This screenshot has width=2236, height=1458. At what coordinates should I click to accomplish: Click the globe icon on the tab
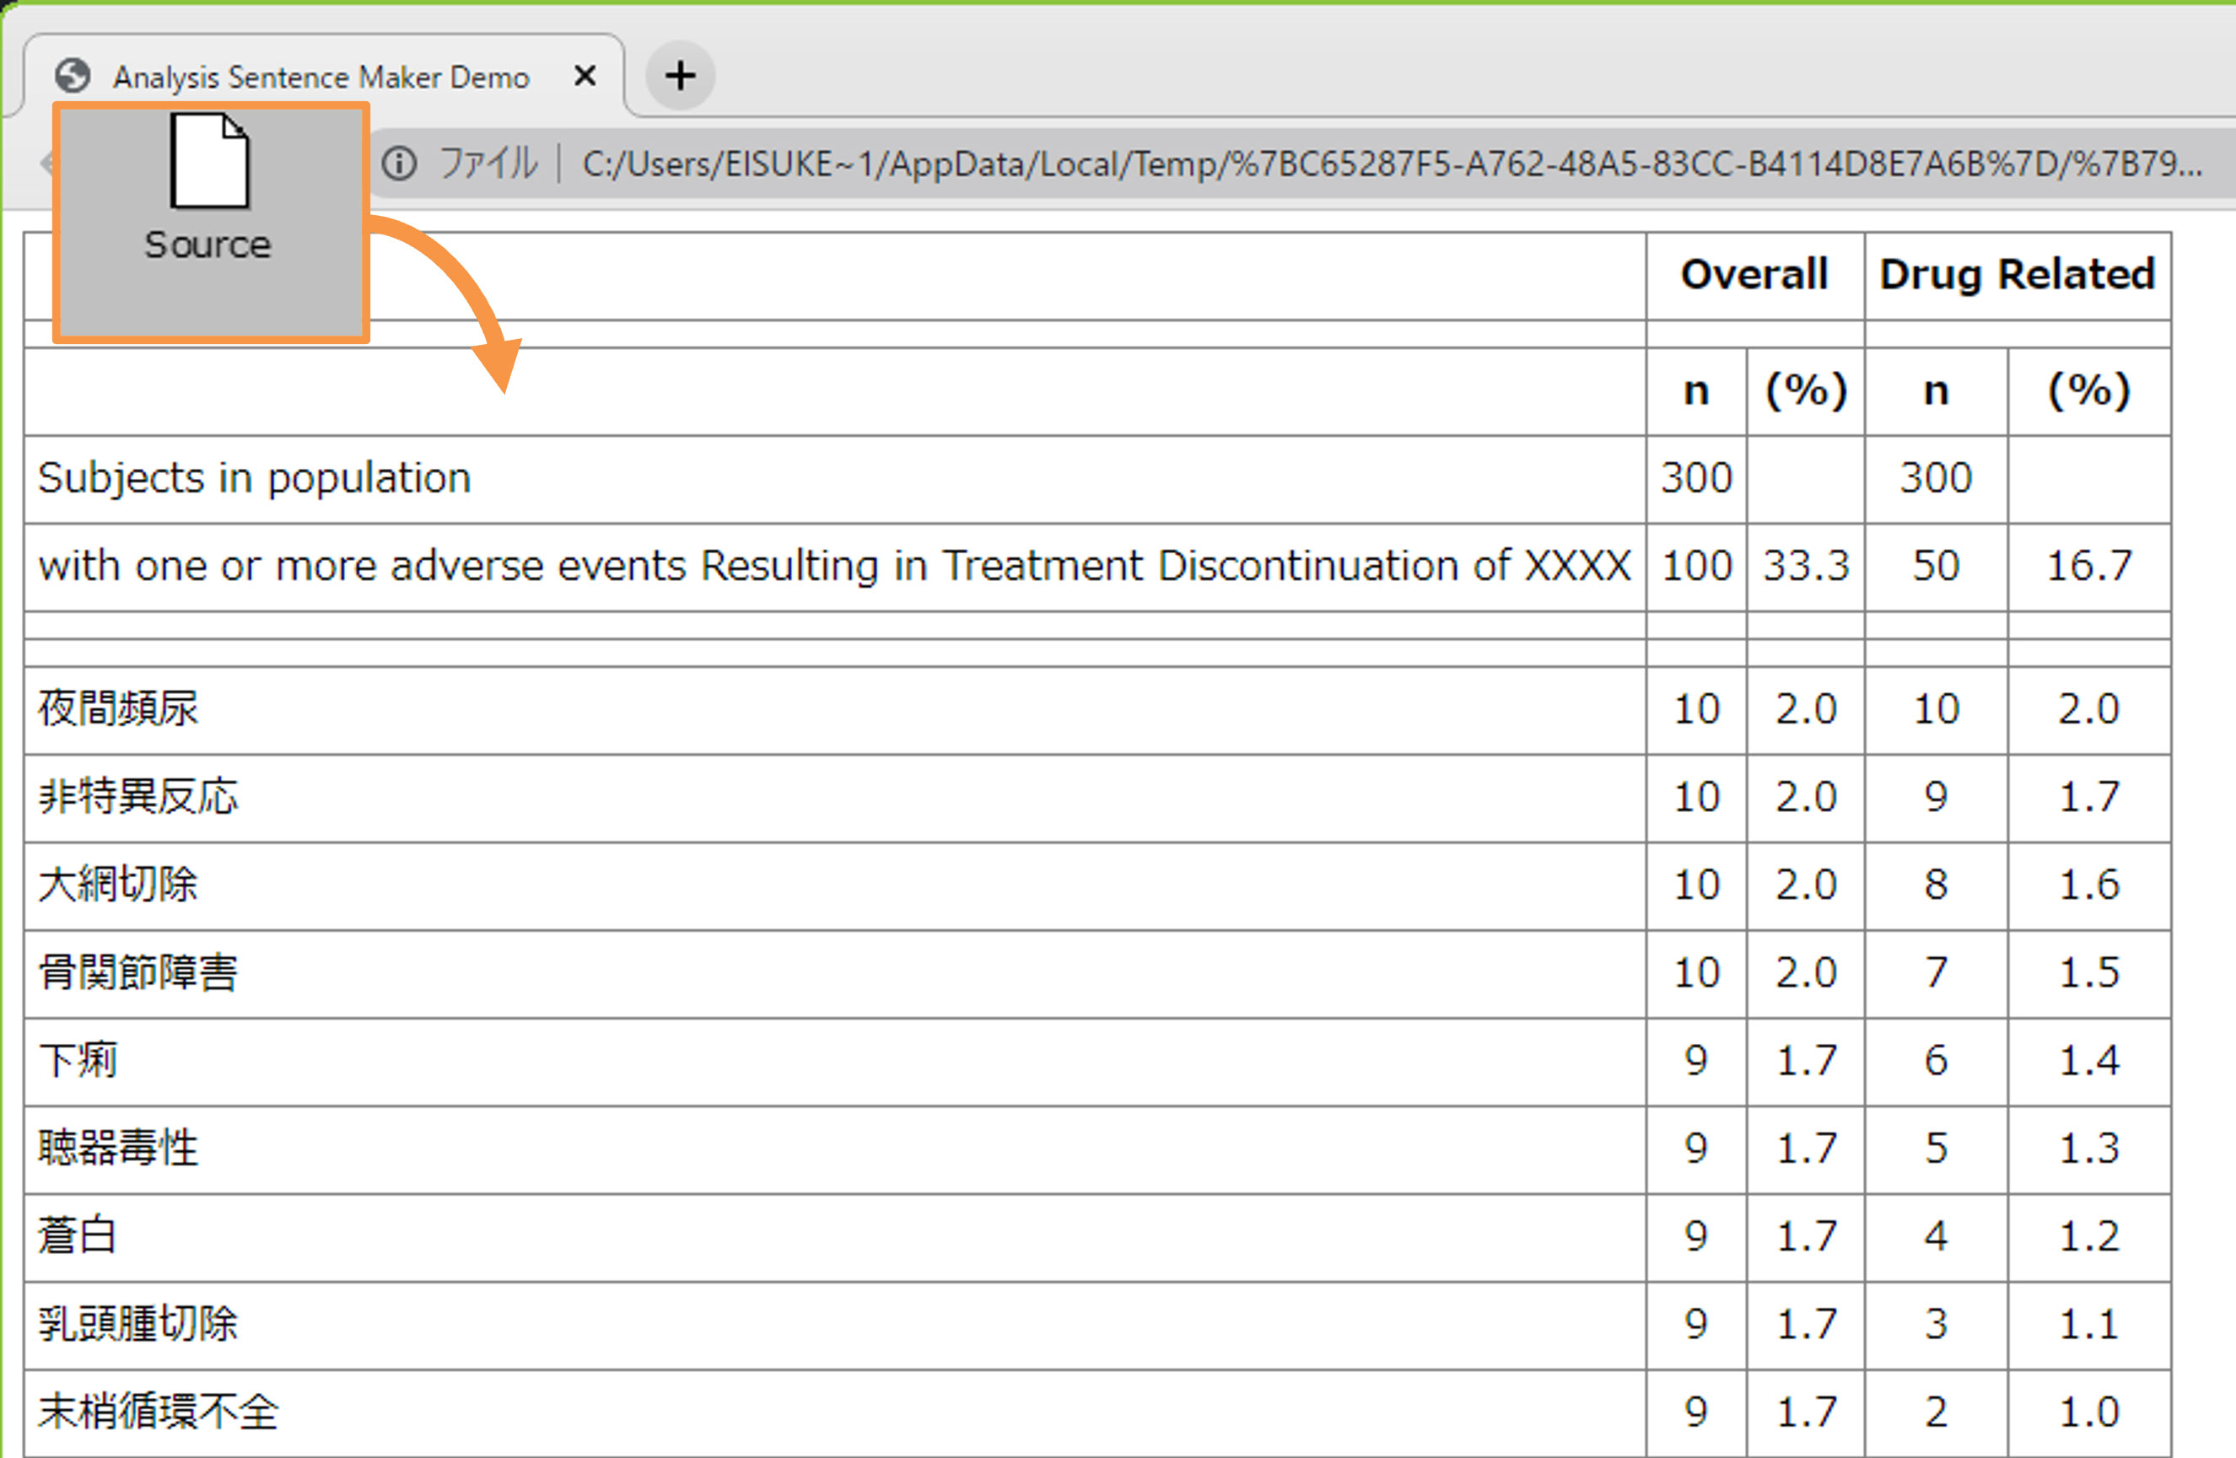[x=73, y=76]
